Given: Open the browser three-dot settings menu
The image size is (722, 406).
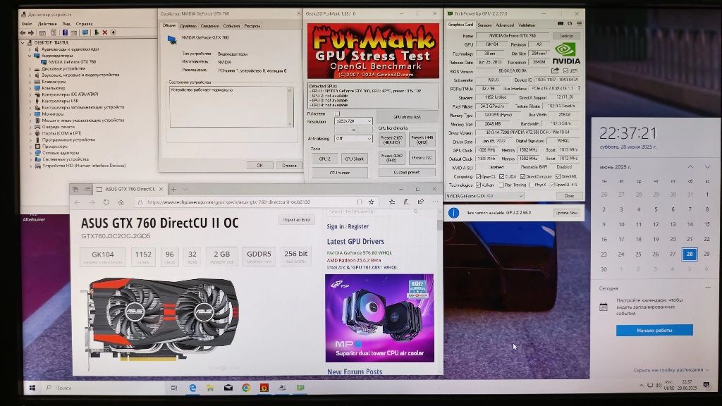Looking at the screenshot, I should (434, 202).
